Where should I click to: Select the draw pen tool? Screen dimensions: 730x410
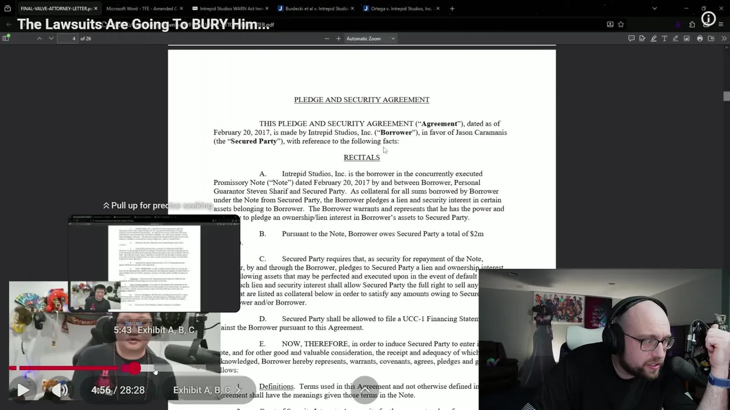(676, 38)
